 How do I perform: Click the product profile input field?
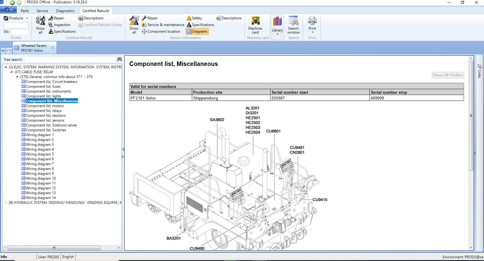coord(16,25)
